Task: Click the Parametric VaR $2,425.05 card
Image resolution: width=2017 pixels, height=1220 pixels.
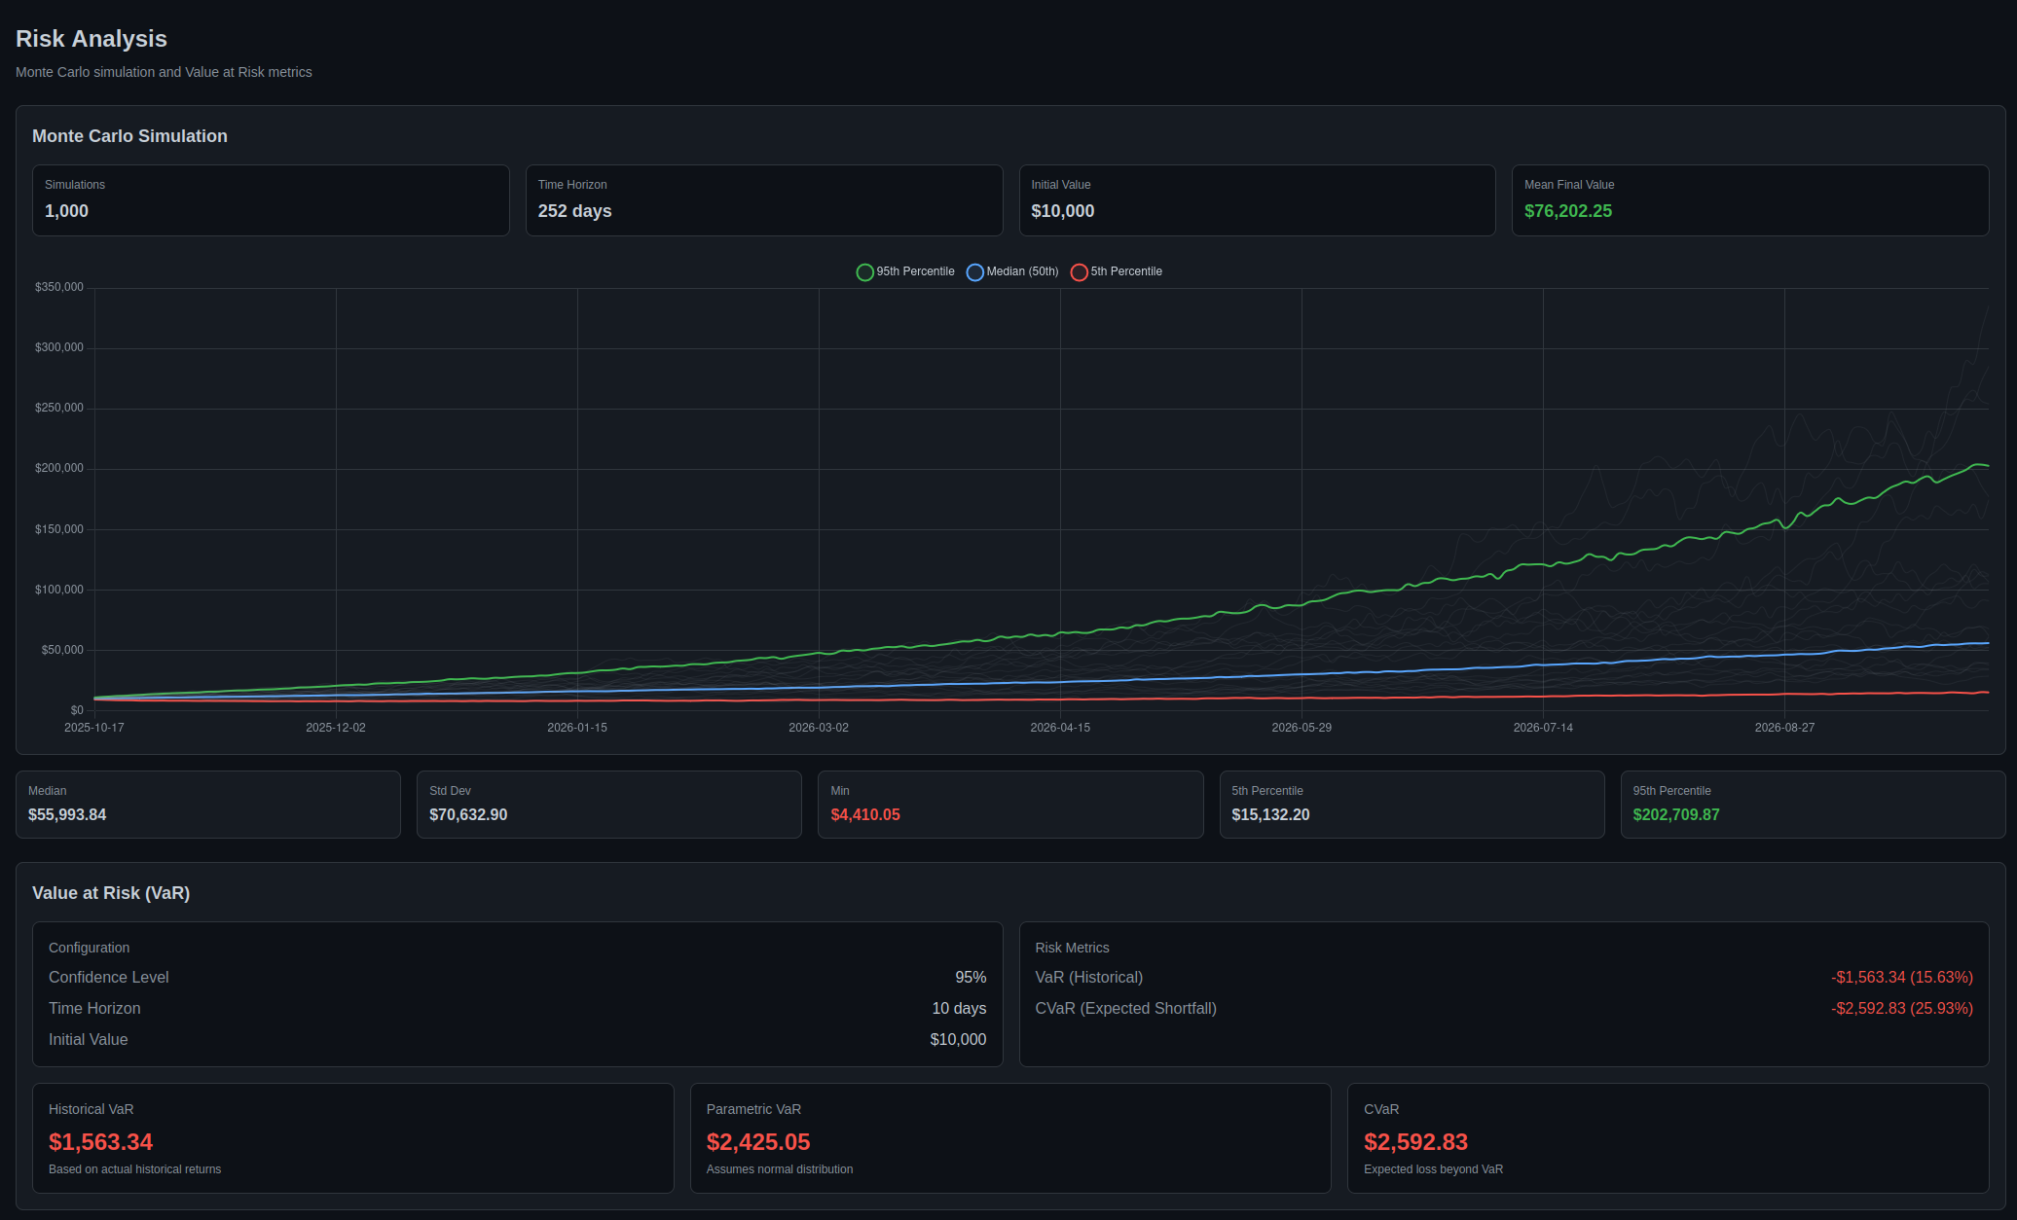Action: [x=1009, y=1138]
